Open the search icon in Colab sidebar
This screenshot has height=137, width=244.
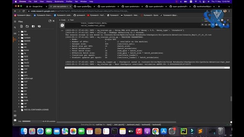15,27
